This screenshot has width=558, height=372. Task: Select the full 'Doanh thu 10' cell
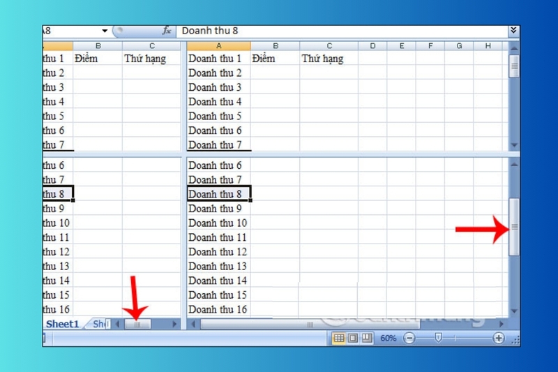pos(218,223)
